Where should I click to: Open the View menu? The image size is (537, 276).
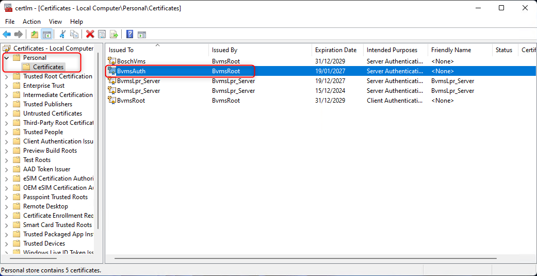(x=55, y=22)
